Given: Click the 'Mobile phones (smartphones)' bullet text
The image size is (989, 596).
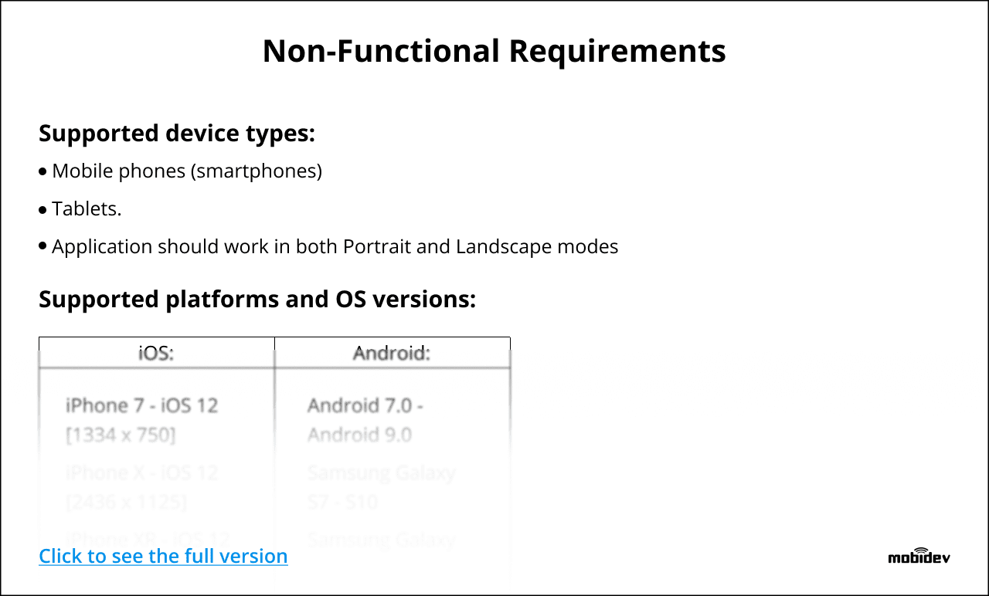Looking at the screenshot, I should coord(187,171).
